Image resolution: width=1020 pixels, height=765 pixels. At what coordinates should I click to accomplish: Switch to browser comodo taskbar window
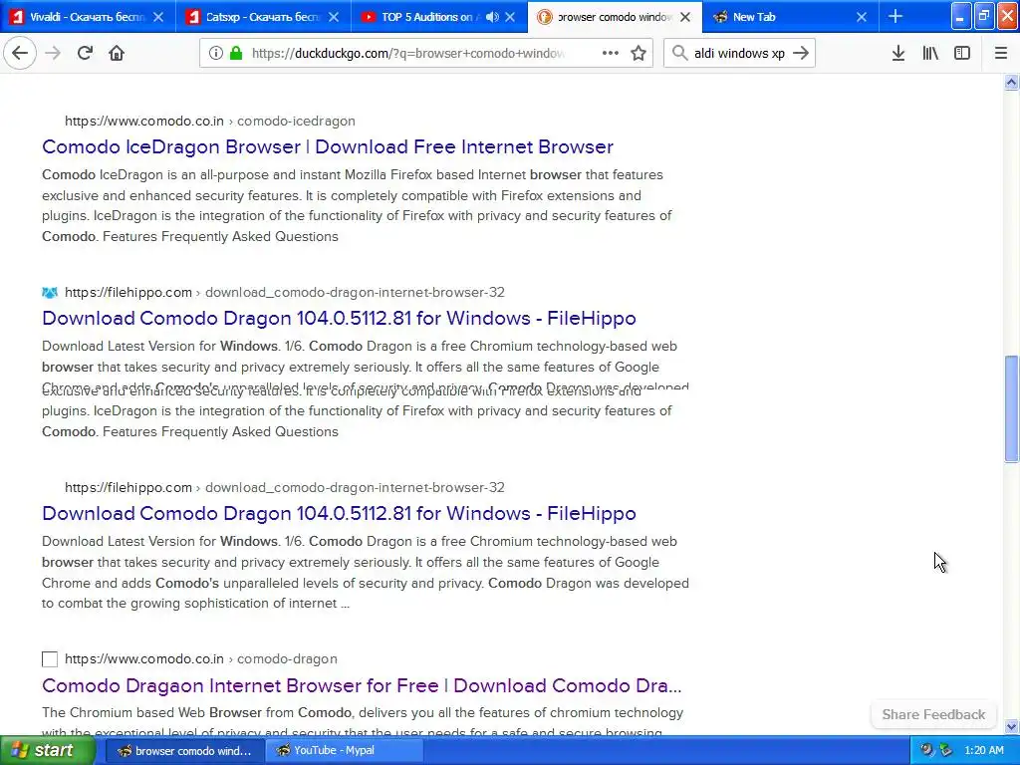pyautogui.click(x=184, y=751)
